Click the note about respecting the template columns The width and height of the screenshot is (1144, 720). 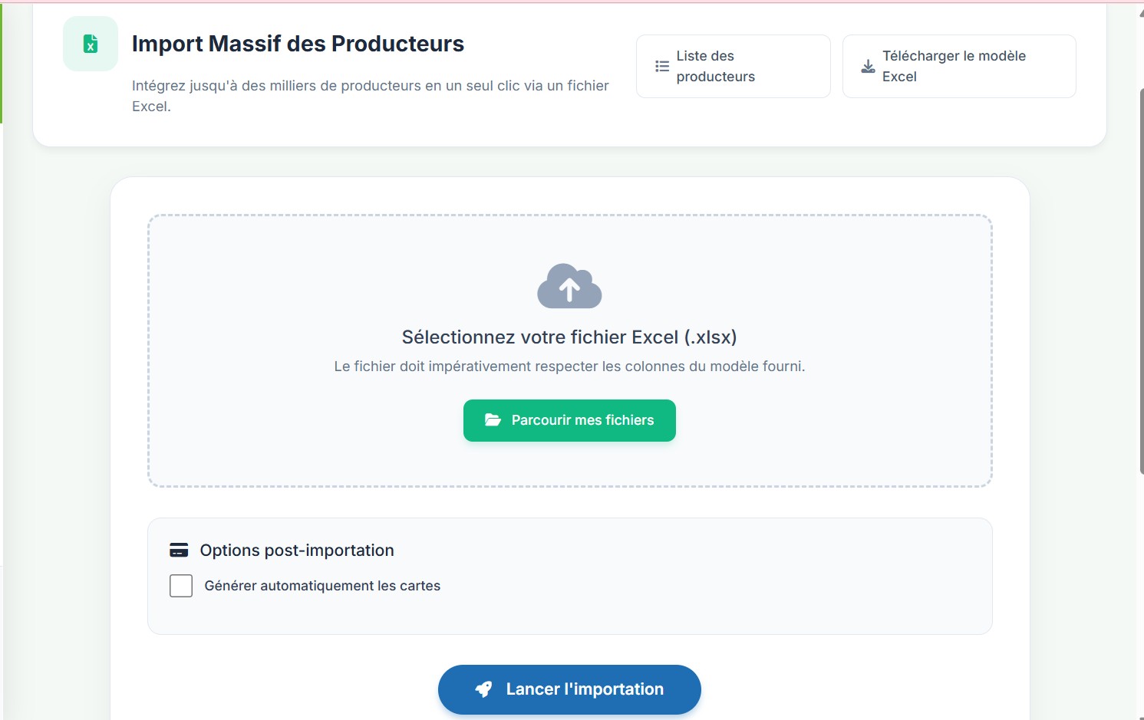coord(569,367)
